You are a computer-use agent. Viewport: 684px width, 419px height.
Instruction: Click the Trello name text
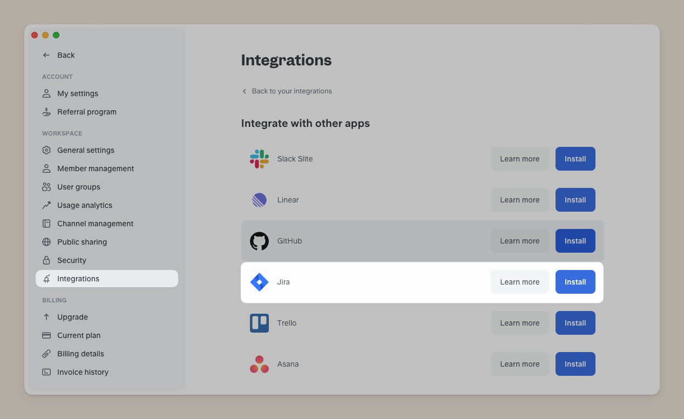287,323
